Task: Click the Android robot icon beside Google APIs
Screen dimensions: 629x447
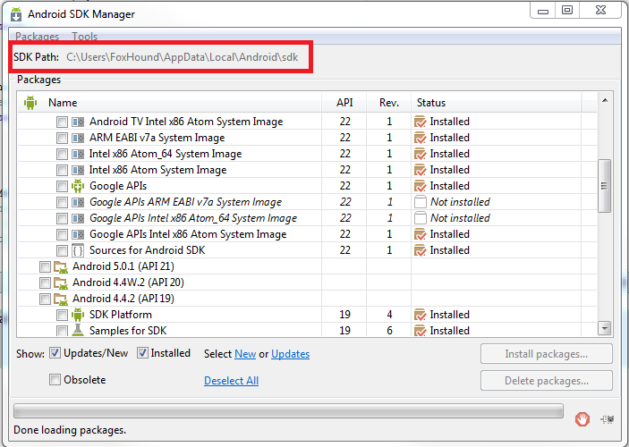Action: pyautogui.click(x=78, y=186)
